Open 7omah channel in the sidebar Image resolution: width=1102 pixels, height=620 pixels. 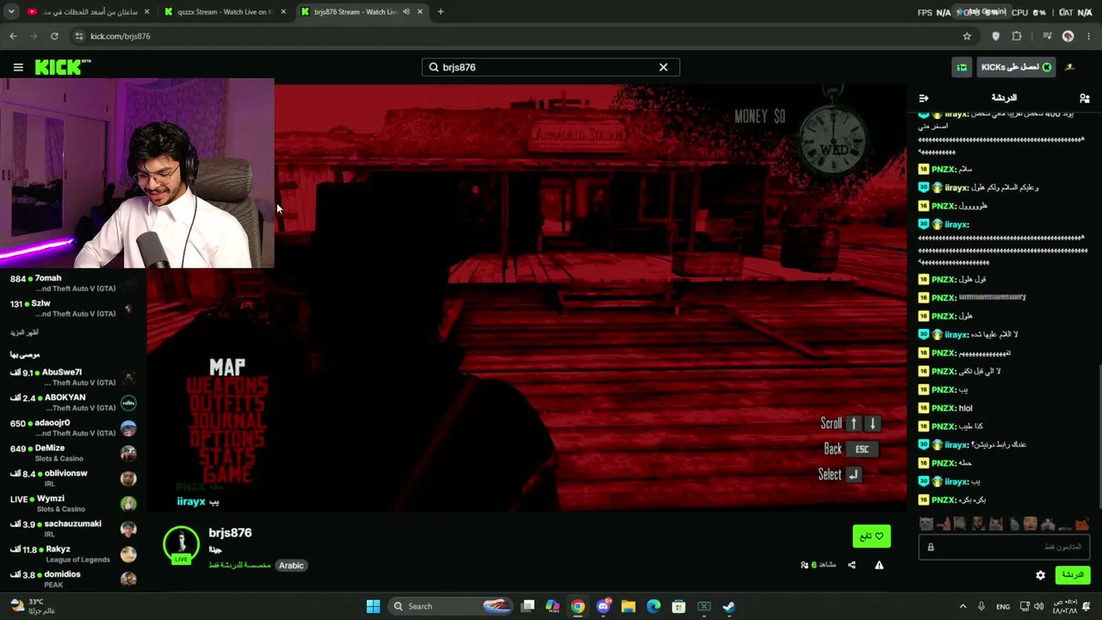(73, 283)
